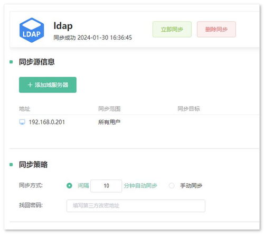The image size is (264, 234).
Task: Click the monitor icon beside 192.168.0.201
Action: (22, 122)
